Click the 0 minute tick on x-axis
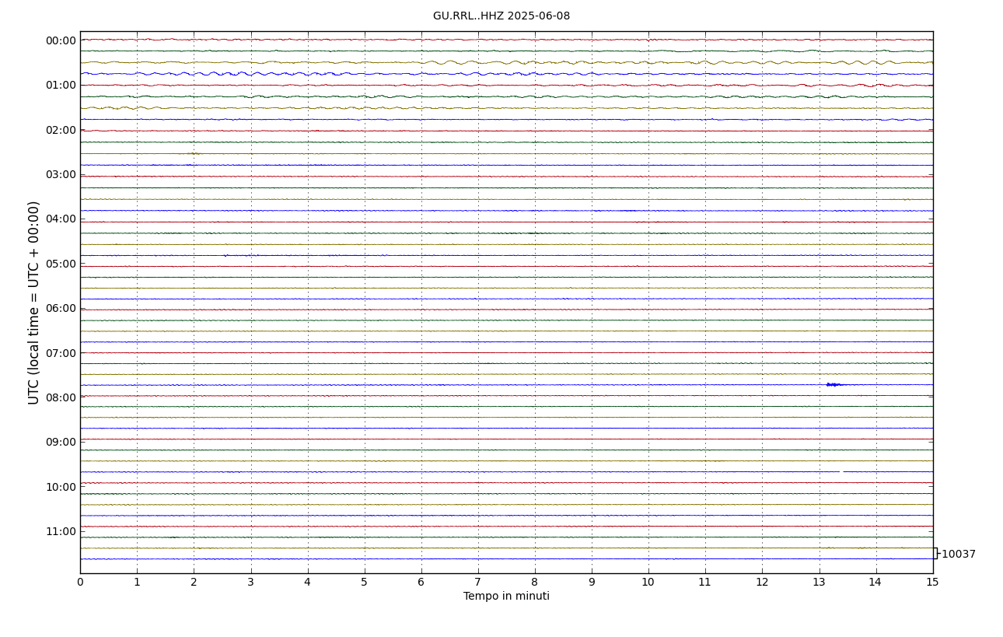Viewport: 1003px width, 637px height. coord(80,583)
